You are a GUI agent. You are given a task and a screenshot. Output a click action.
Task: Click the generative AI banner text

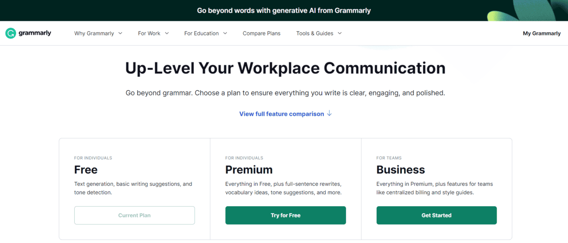284,10
